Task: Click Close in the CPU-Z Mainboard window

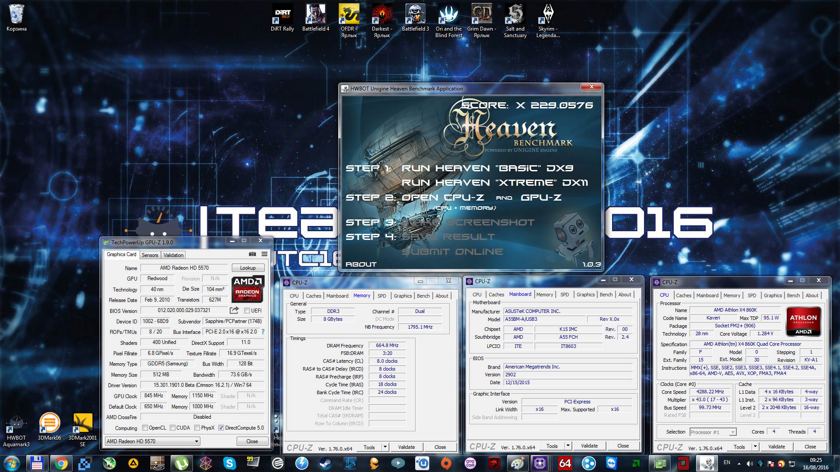Action: (623, 446)
